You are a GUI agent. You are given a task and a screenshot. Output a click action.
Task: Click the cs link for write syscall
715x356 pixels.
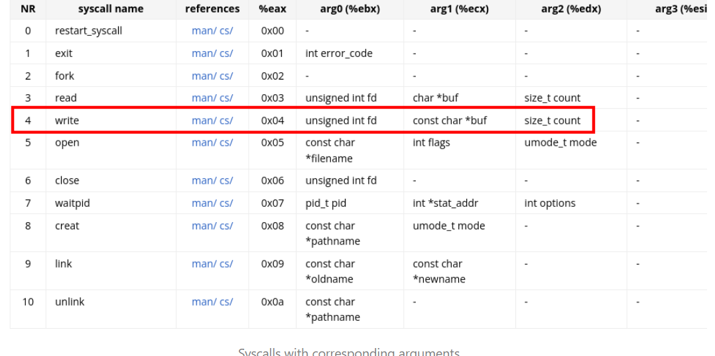pos(226,120)
